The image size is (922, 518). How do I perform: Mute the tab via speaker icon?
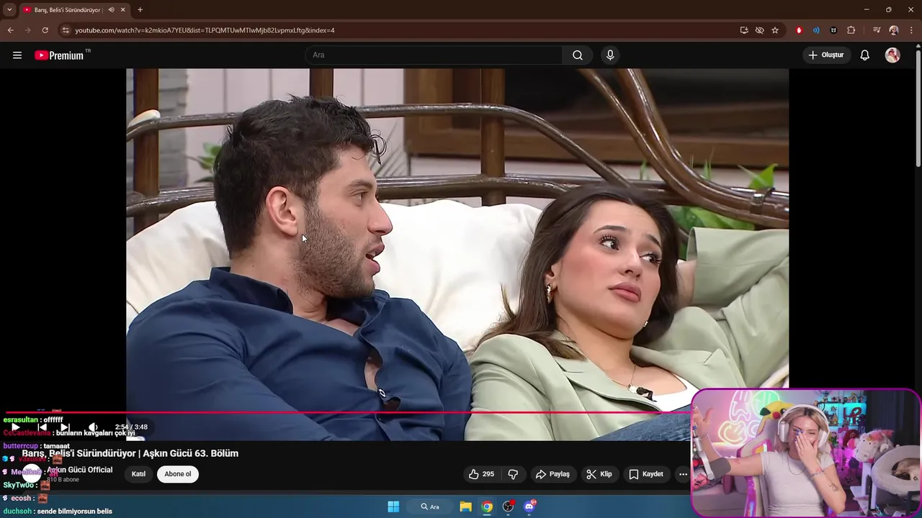click(111, 9)
